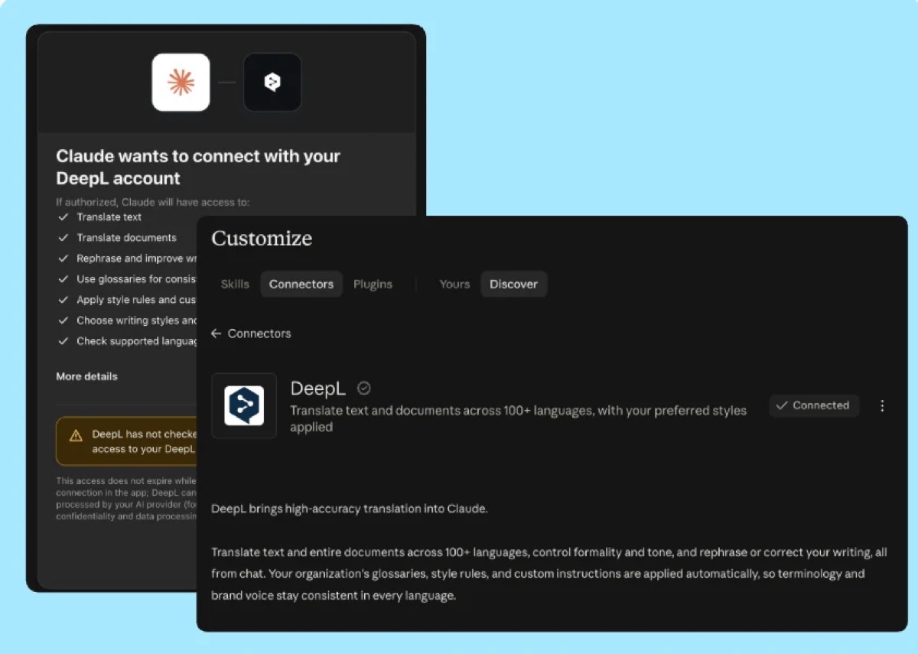The height and width of the screenshot is (654, 918).
Task: Switch to the Yours filter tab
Action: pos(454,284)
